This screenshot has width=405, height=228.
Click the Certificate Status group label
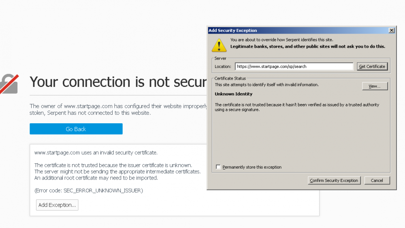pyautogui.click(x=230, y=78)
